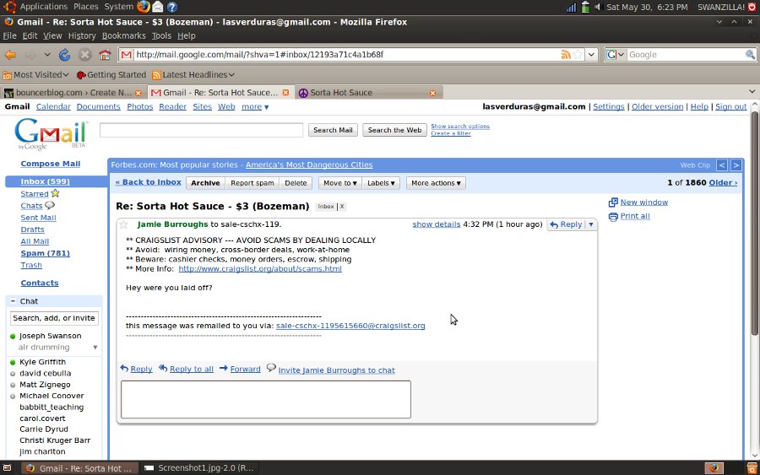Open the Bookmarks menu
This screenshot has height=475, width=760.
pyautogui.click(x=123, y=36)
